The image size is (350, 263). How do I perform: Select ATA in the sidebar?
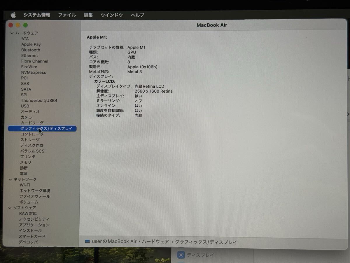coord(25,39)
